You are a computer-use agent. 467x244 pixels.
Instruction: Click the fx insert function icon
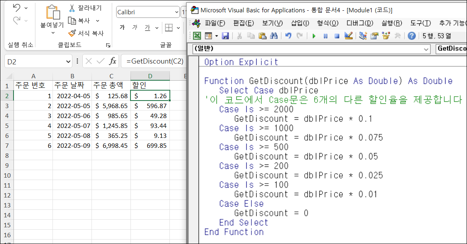tap(113, 61)
